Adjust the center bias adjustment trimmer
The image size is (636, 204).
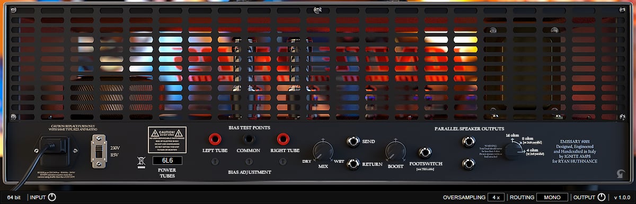pos(249,161)
